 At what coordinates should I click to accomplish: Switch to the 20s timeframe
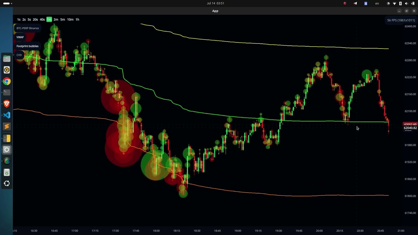click(x=35, y=20)
